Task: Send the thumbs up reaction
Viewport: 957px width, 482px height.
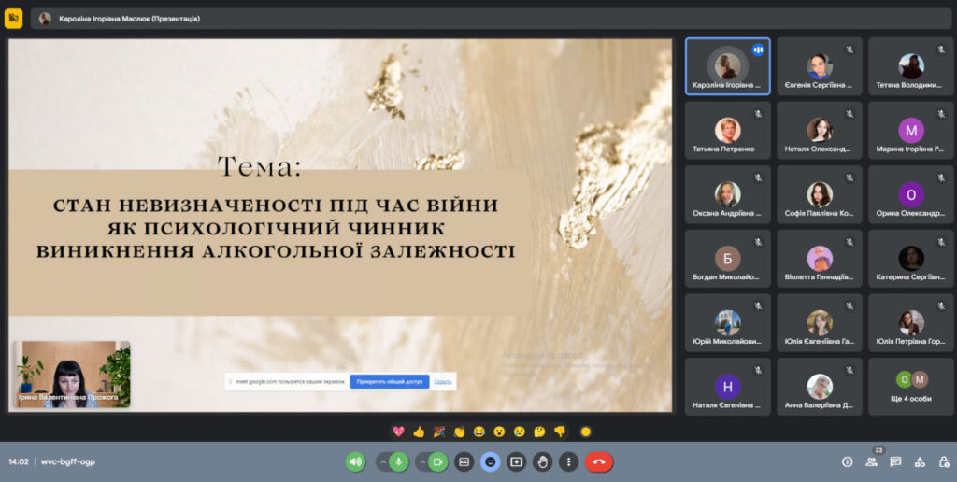Action: [x=419, y=432]
